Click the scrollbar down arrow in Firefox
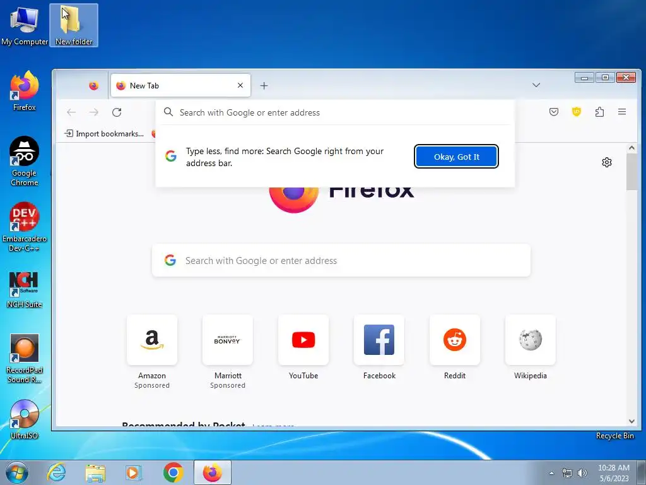 (631, 421)
